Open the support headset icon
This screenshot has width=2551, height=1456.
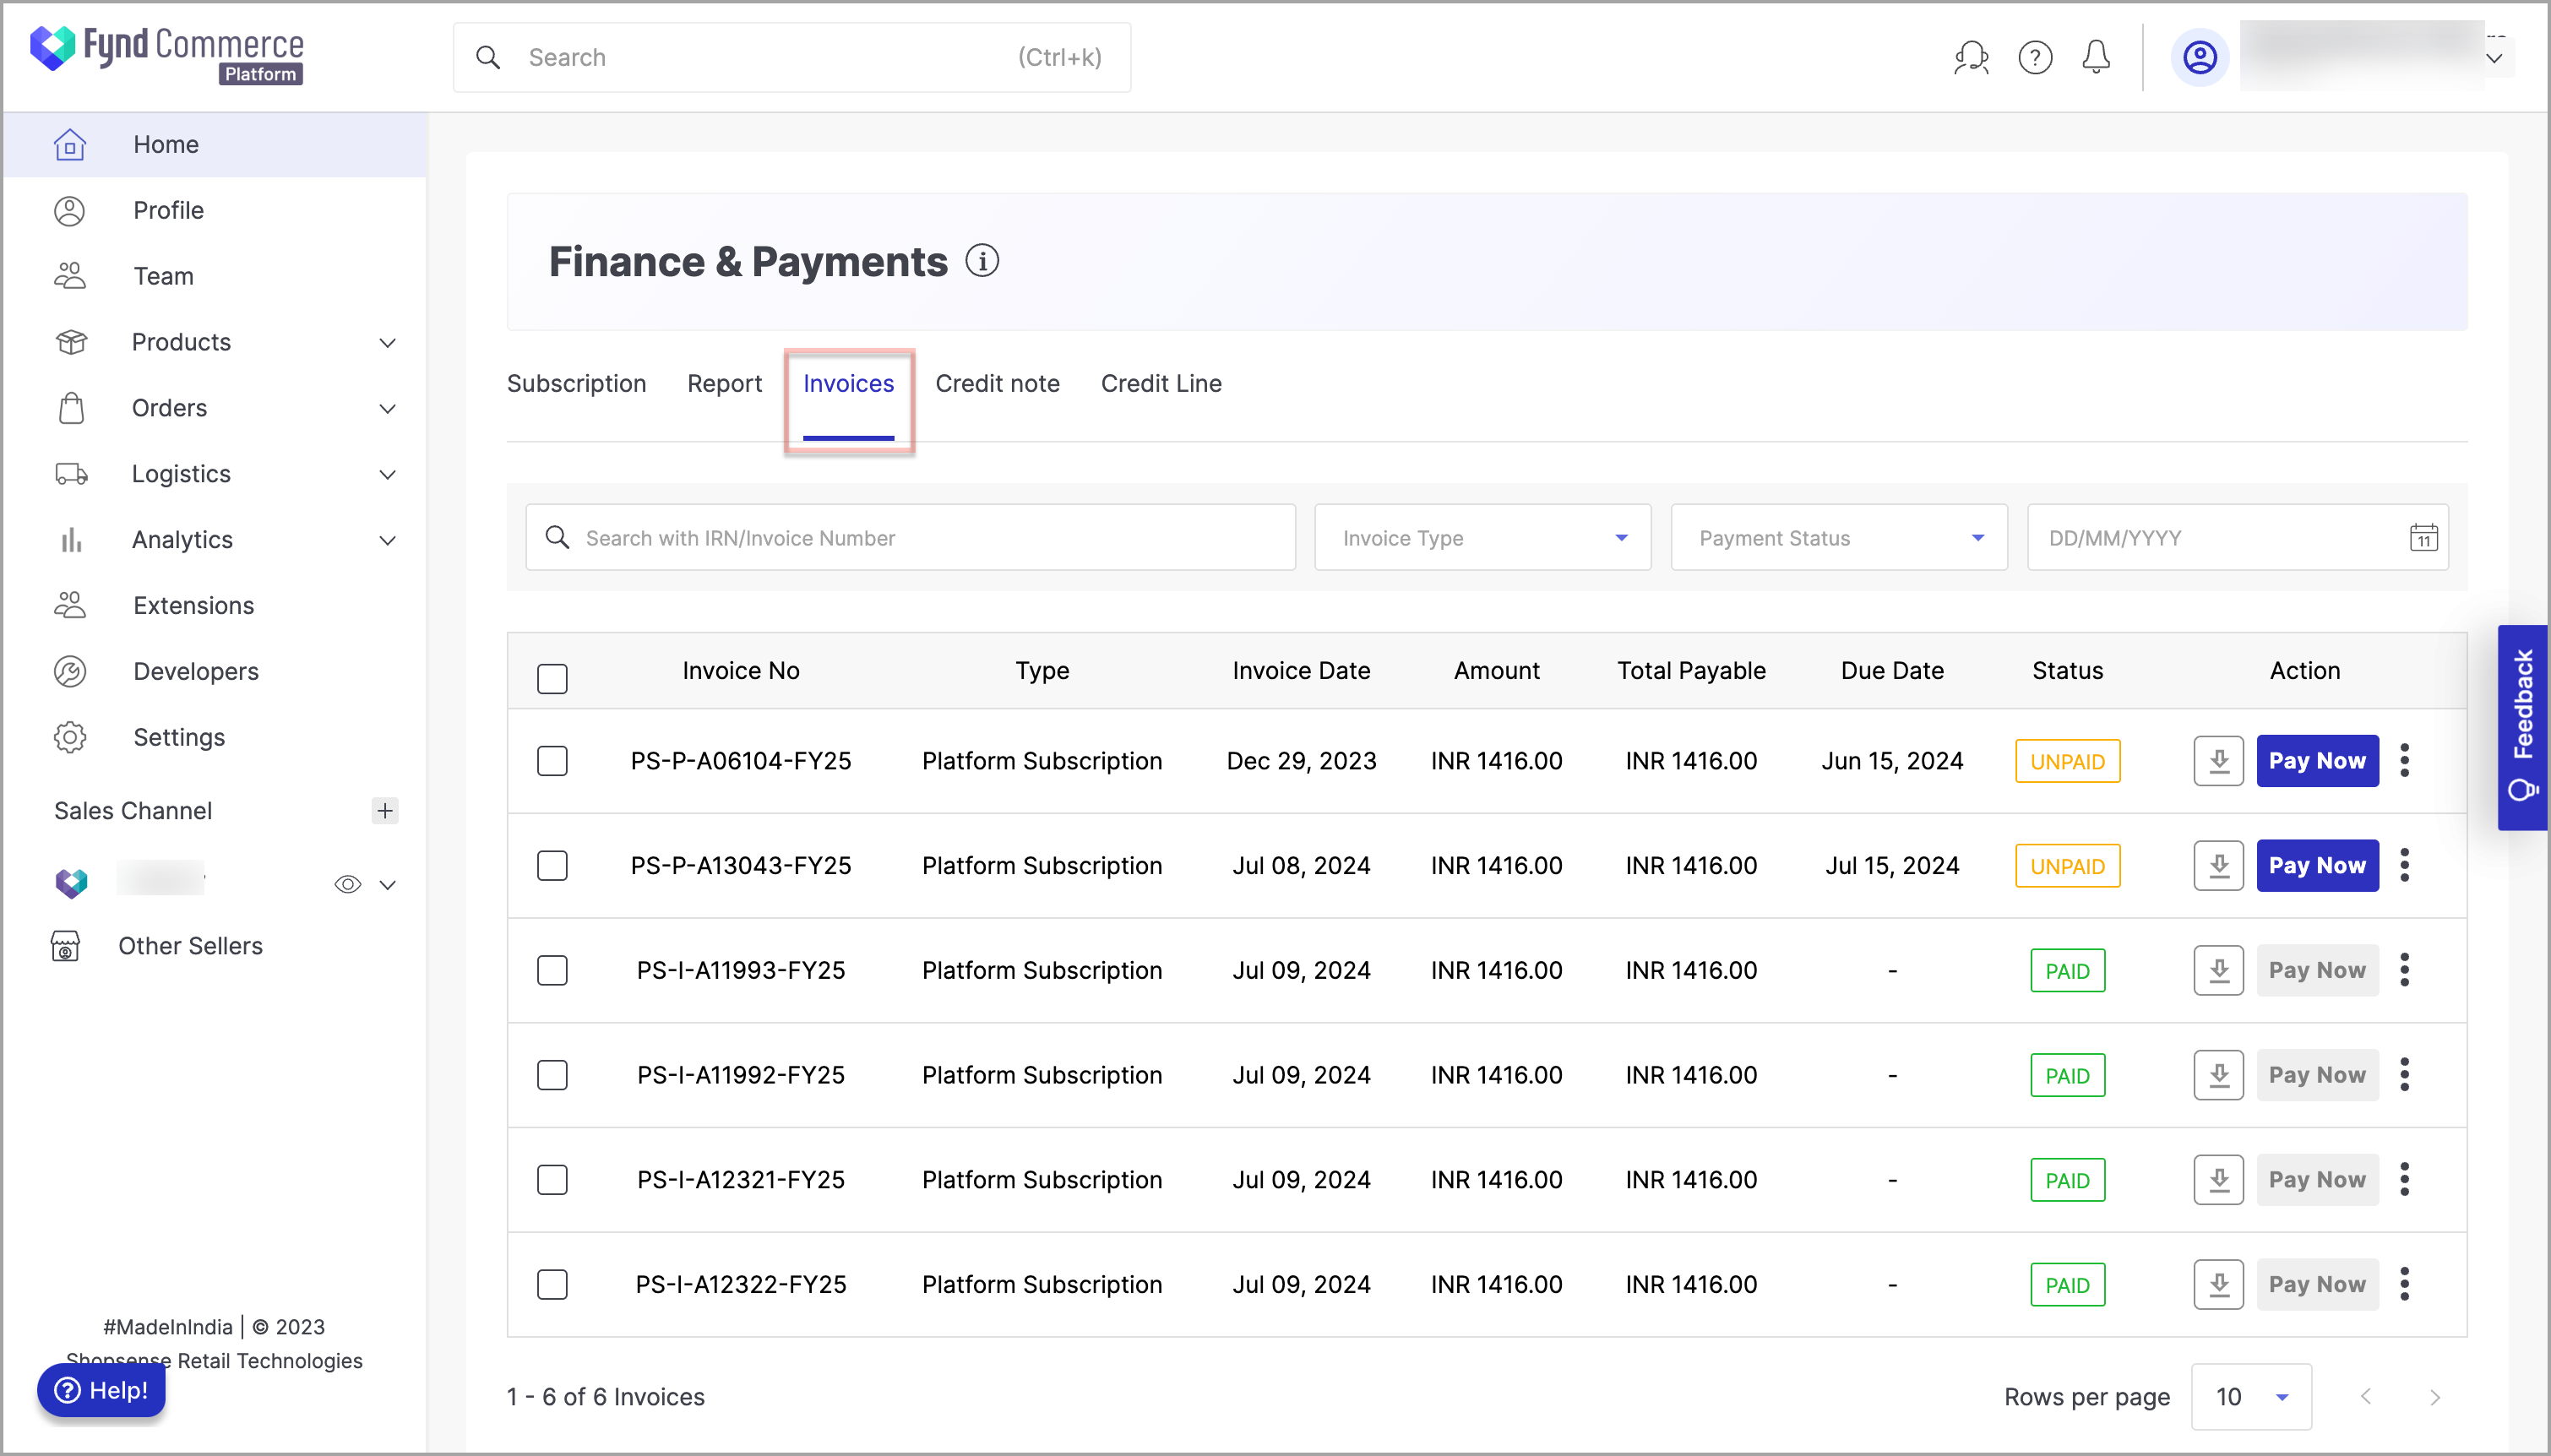coord(1971,58)
